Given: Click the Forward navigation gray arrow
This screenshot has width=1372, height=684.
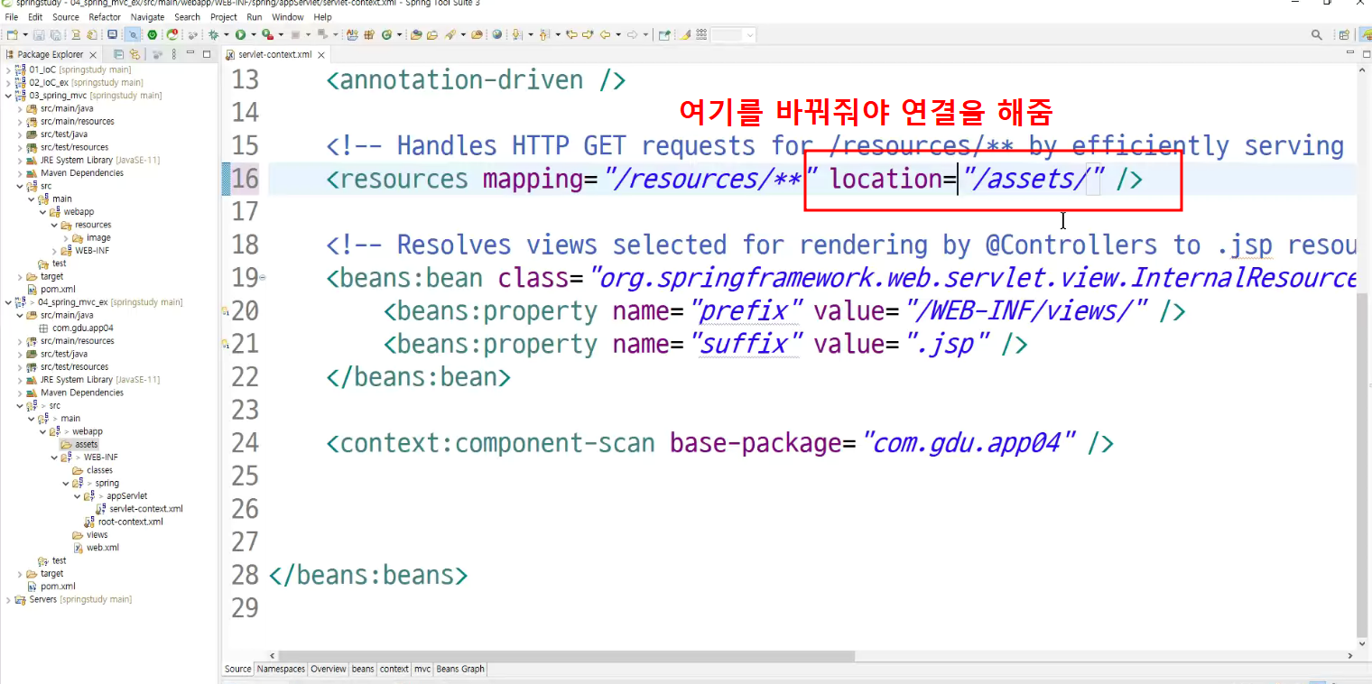Looking at the screenshot, I should click(633, 34).
